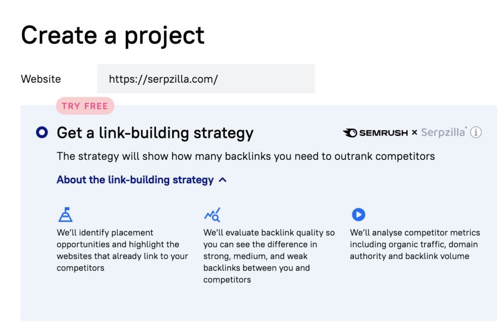Click the Serpzilla logo

click(x=444, y=132)
